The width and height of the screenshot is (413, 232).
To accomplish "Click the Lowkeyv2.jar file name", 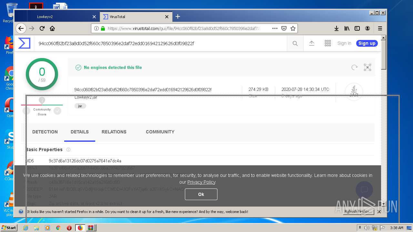I will 86,97.
